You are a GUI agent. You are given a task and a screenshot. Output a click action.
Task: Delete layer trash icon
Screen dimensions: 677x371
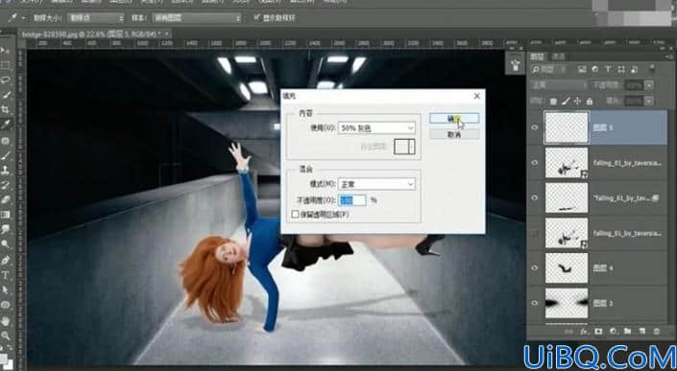[x=657, y=332]
